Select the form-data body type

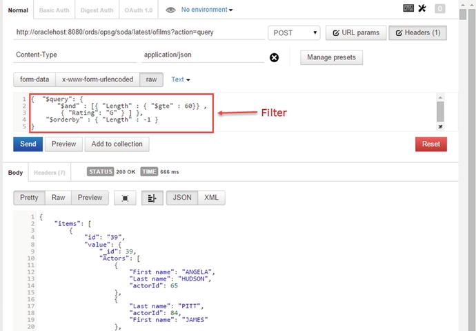[34, 79]
